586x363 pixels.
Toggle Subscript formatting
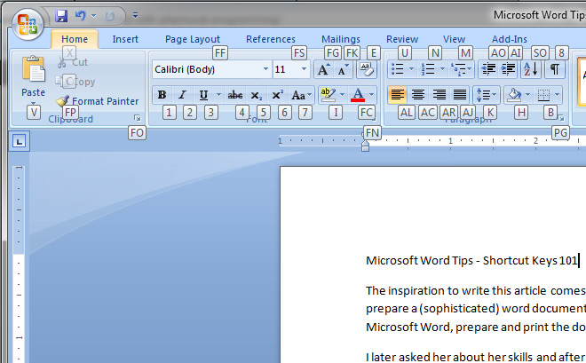(256, 95)
